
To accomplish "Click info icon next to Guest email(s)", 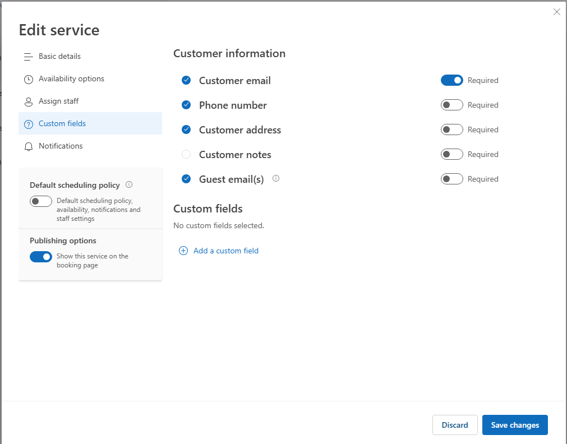I will pyautogui.click(x=276, y=178).
